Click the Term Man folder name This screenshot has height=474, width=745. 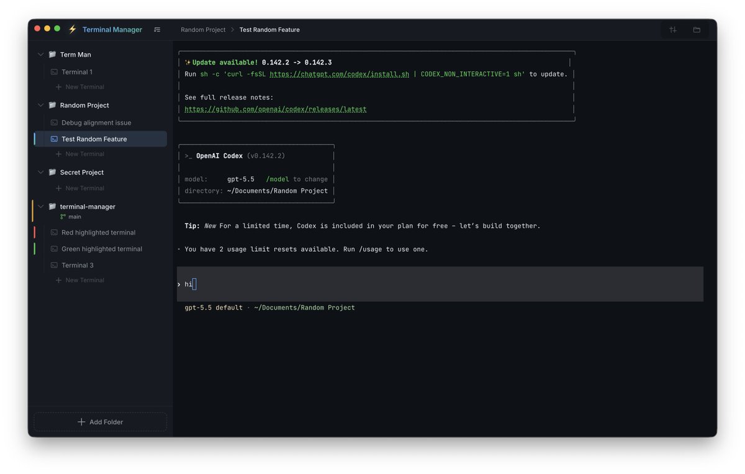[x=76, y=55]
